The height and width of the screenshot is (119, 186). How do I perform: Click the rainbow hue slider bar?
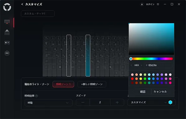pos(152,59)
